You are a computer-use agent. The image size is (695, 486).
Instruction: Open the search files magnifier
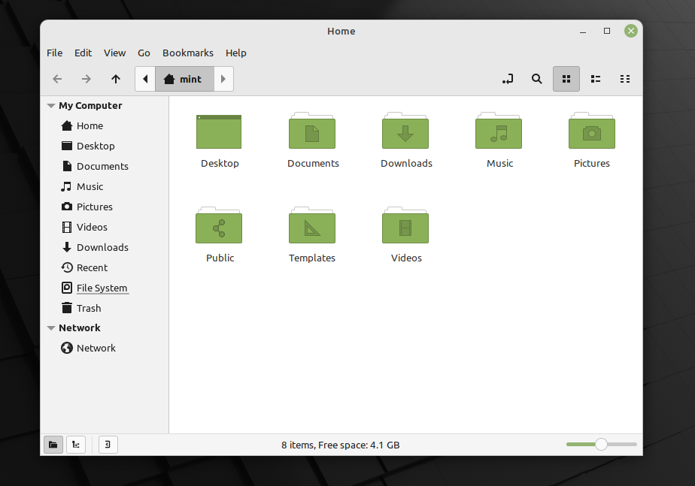click(x=536, y=79)
